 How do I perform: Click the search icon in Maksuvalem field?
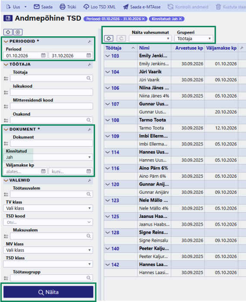(x=88, y=236)
